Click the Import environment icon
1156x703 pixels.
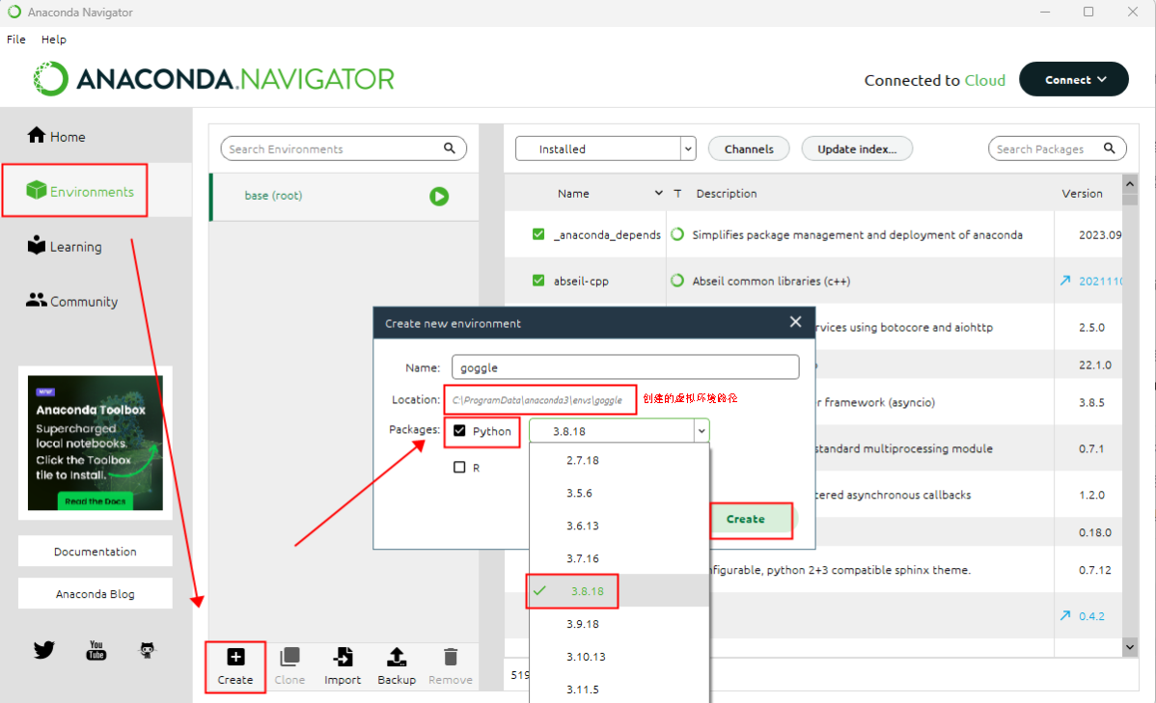click(x=343, y=657)
